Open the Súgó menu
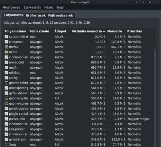 (60, 7)
